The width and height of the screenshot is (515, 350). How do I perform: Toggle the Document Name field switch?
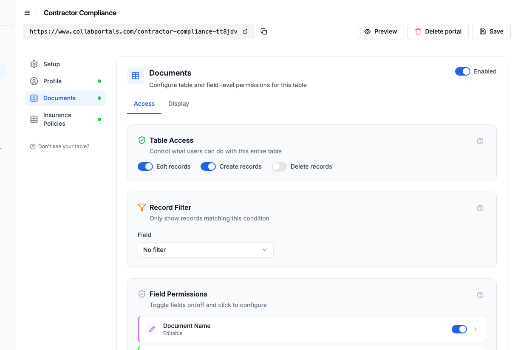459,329
